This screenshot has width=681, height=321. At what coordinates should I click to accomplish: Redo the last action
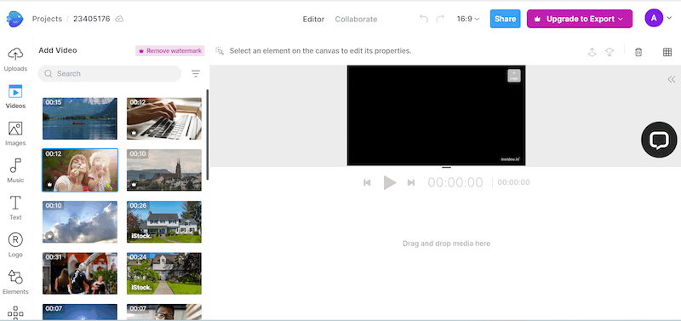point(440,19)
